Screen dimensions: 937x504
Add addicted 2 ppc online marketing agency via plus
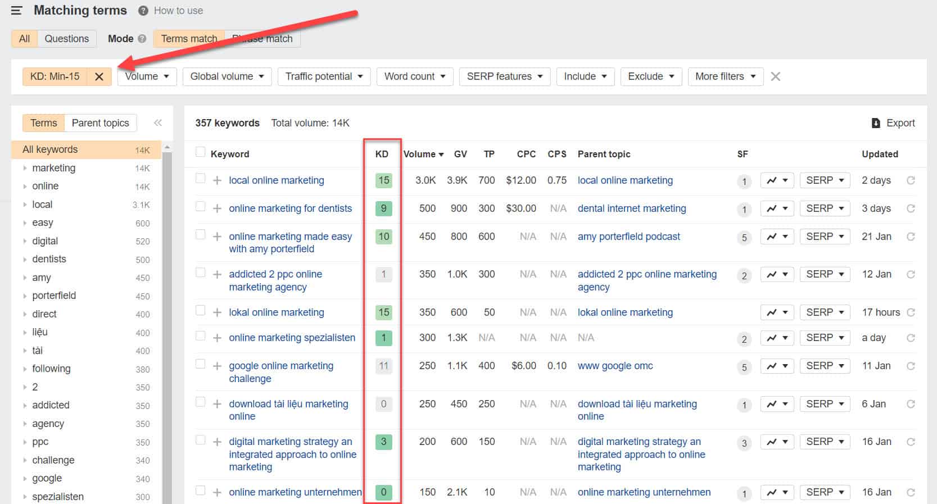[217, 274]
